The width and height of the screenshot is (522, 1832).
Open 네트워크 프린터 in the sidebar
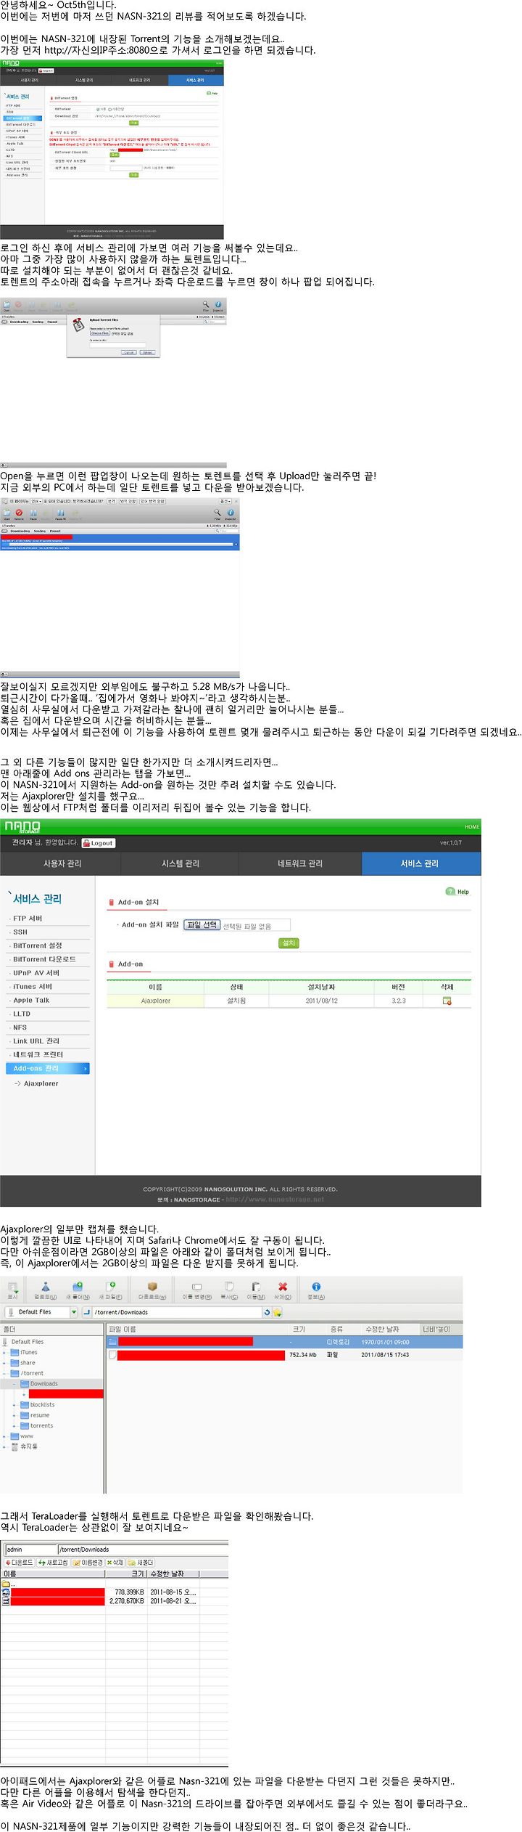pyautogui.click(x=38, y=1054)
